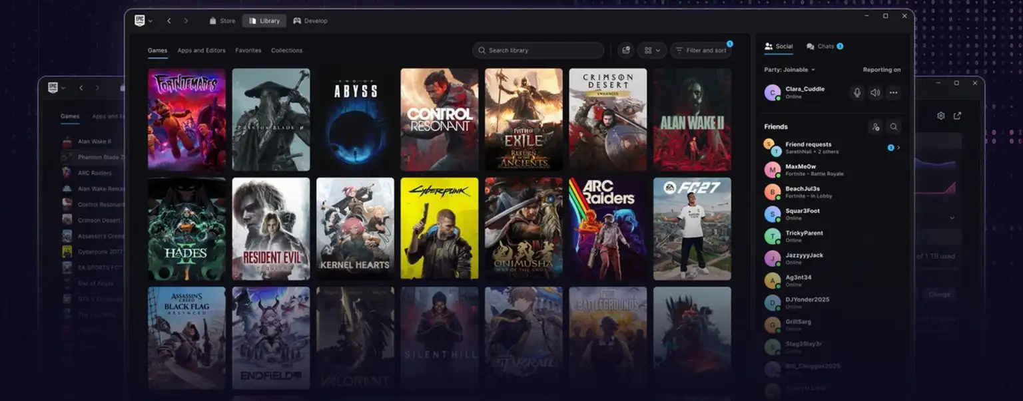Click the settings gear in the right background window

940,116
